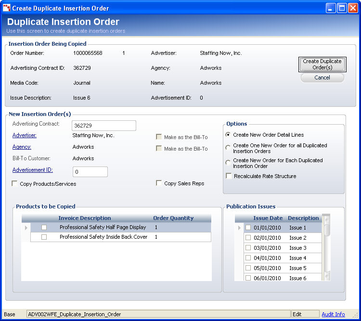Sort by the Issue Date column header
361x321 pixels.
[x=268, y=218]
